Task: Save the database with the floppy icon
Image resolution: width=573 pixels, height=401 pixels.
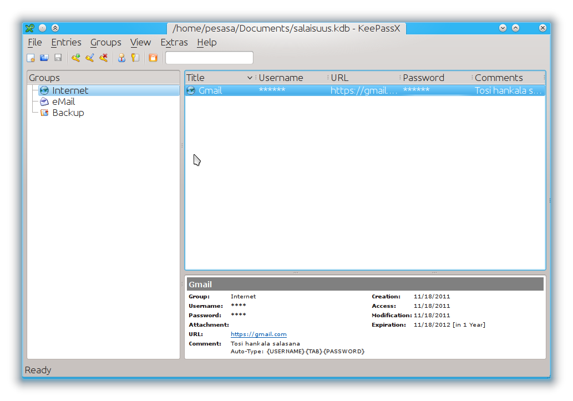Action: pyautogui.click(x=58, y=58)
